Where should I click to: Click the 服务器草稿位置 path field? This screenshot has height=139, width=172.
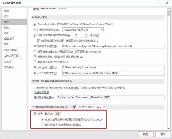tap(111, 97)
